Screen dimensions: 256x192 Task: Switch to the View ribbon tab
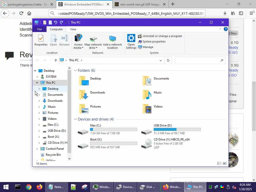point(73,29)
